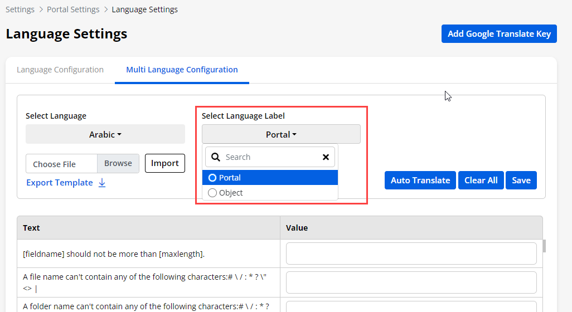Navigate to Settings via the breadcrumb
The height and width of the screenshot is (312, 572).
pos(20,9)
